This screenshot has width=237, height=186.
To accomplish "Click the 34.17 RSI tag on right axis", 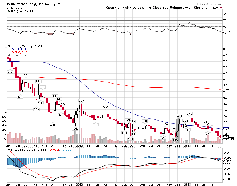I will pos(227,31).
